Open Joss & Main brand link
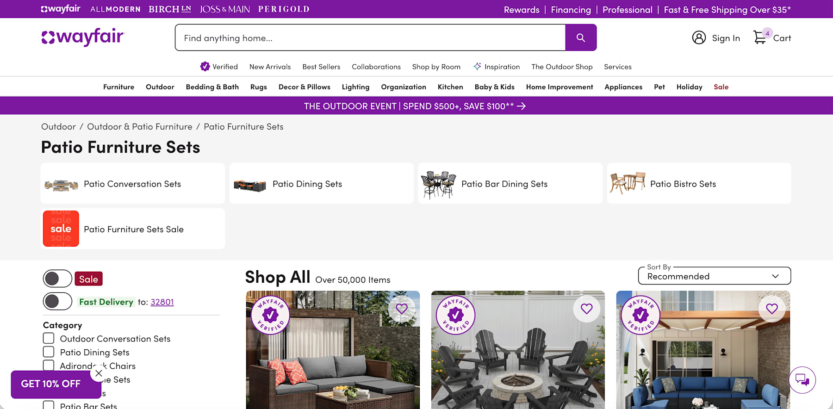The height and width of the screenshot is (409, 833). click(225, 9)
